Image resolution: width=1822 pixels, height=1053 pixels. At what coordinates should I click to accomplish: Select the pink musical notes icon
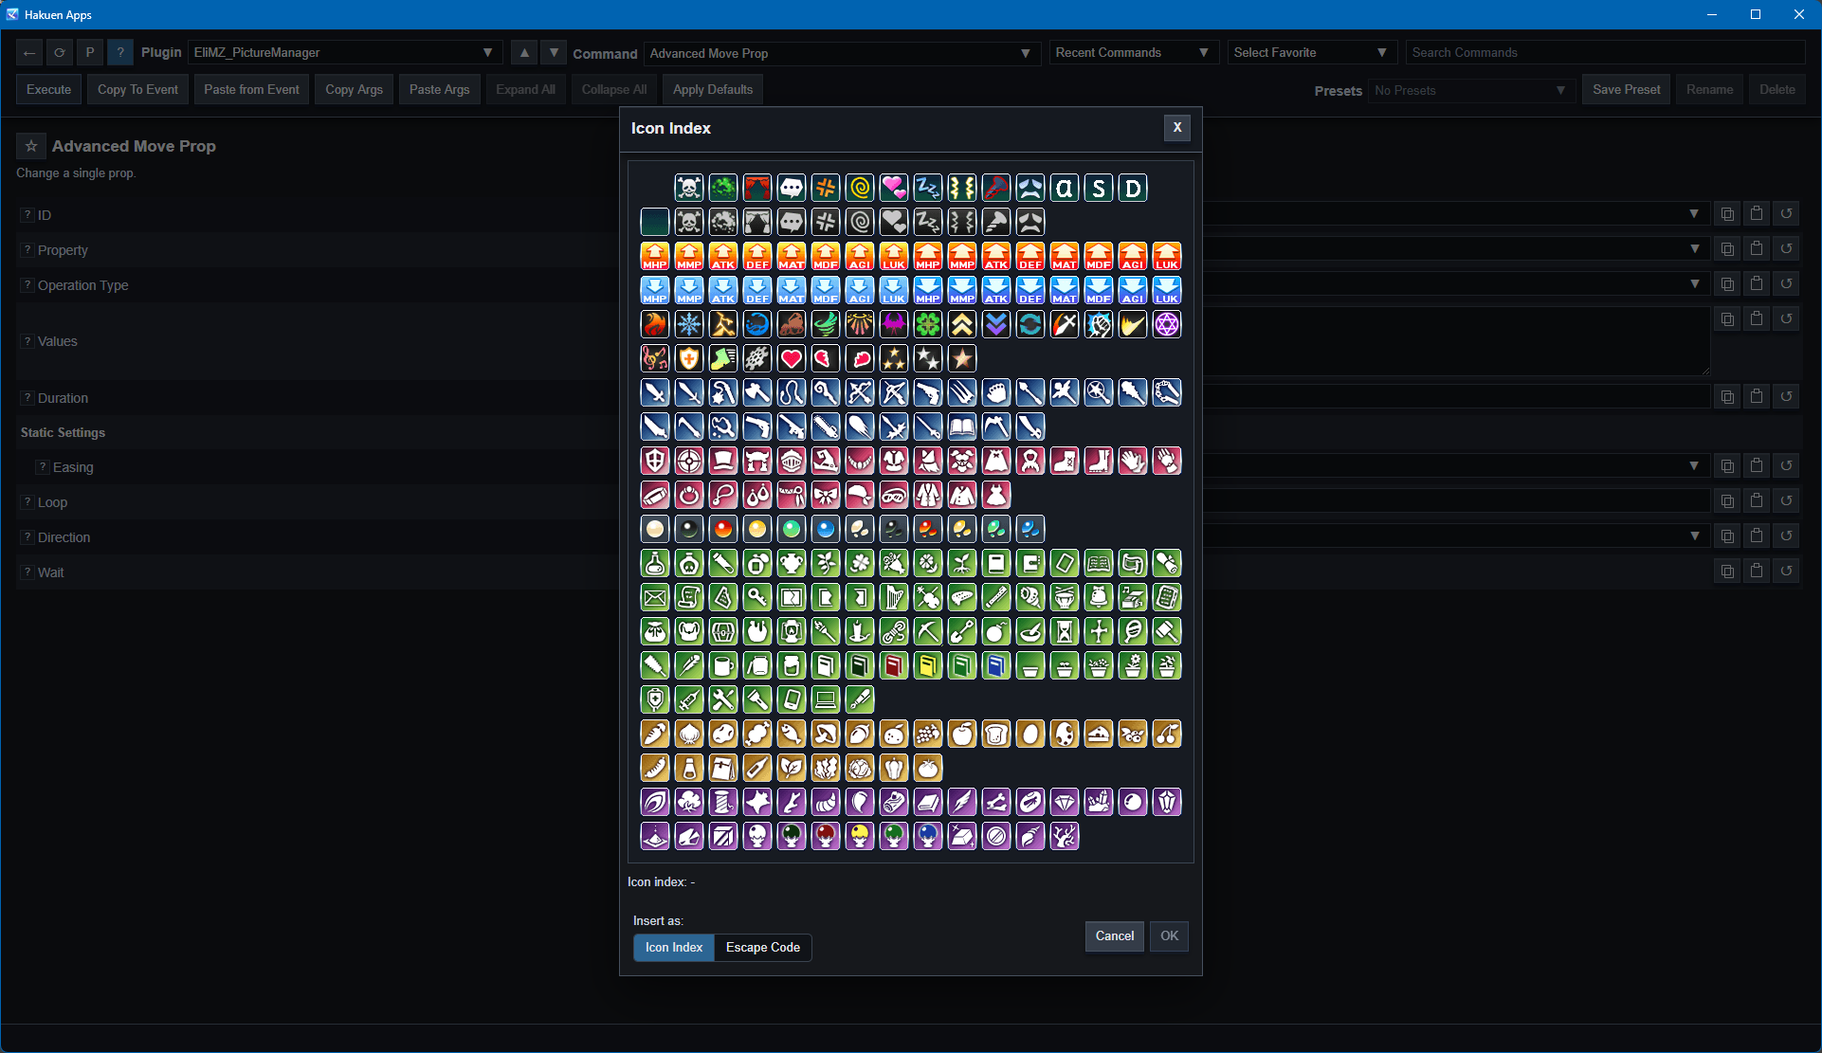tap(655, 358)
